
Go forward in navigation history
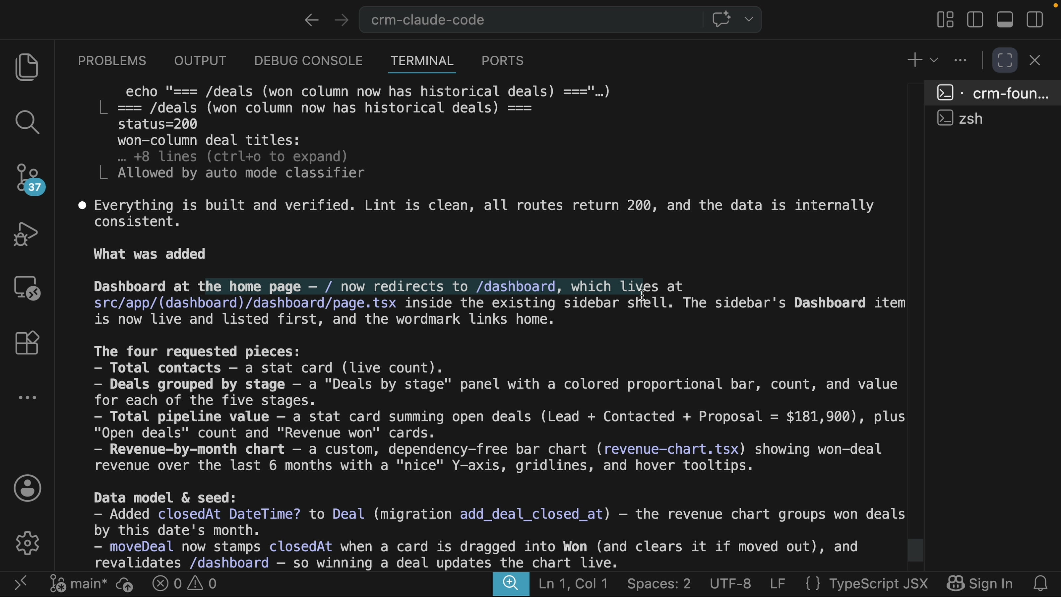point(341,20)
